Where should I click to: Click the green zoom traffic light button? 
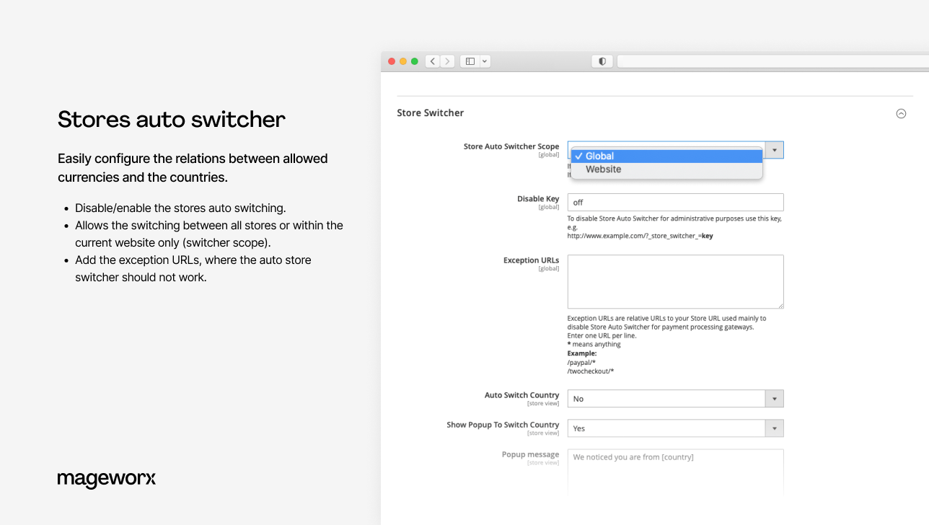pyautogui.click(x=414, y=61)
